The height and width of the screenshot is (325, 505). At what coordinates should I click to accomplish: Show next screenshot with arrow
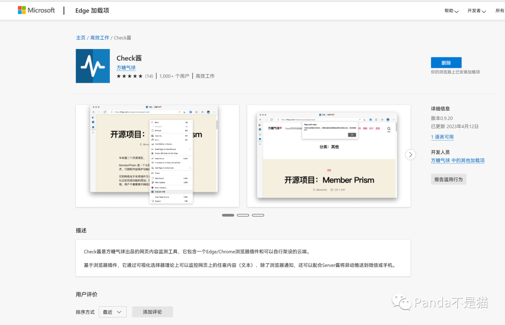tap(411, 155)
